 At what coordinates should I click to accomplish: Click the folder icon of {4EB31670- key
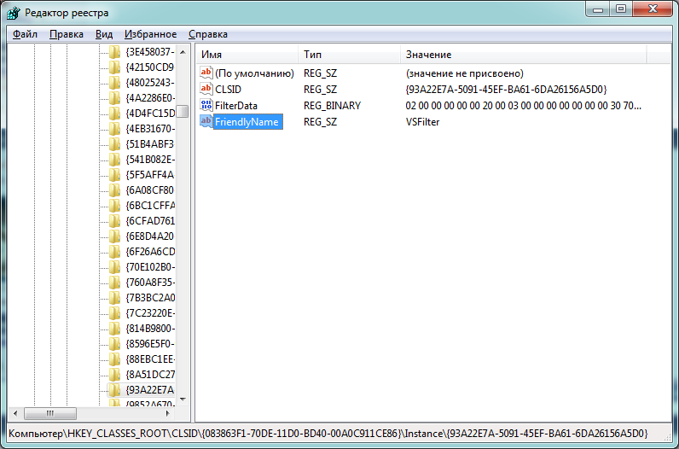pyautogui.click(x=114, y=129)
